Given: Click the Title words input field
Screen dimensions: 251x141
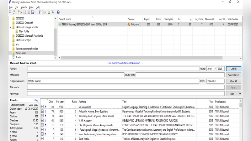Looking at the screenshot, I should tap(125, 87).
